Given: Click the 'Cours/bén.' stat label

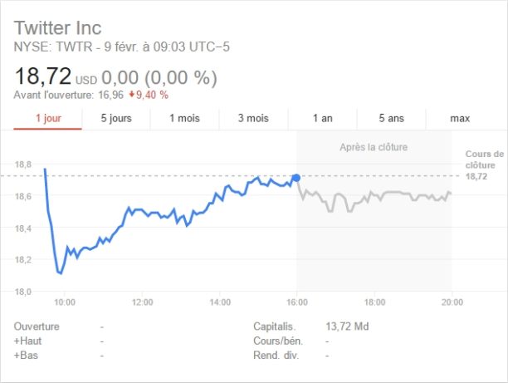Looking at the screenshot, I should pos(276,341).
